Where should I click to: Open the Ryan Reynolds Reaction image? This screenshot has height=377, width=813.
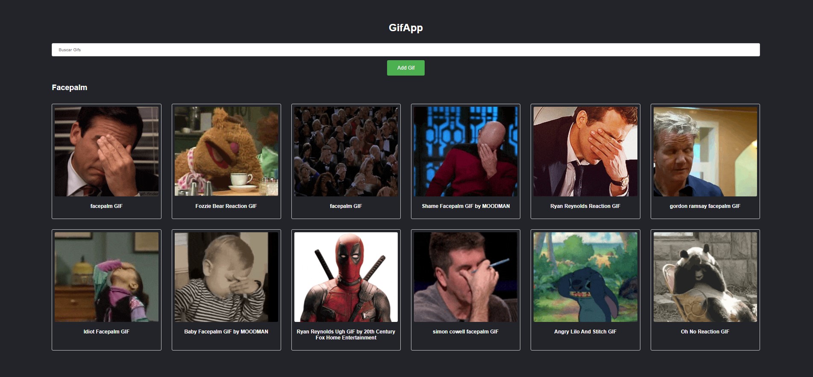coord(585,152)
